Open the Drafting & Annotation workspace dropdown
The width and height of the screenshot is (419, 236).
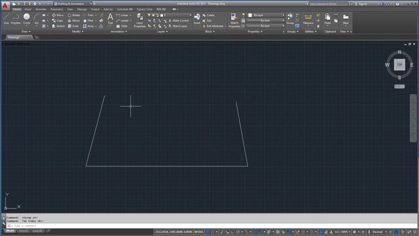point(73,4)
